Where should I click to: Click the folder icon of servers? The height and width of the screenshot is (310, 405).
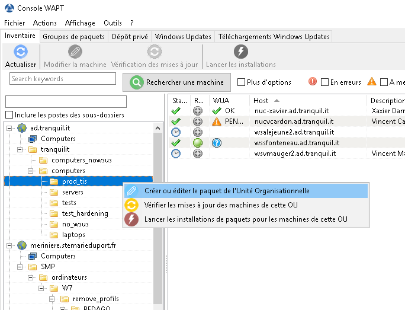click(54, 192)
